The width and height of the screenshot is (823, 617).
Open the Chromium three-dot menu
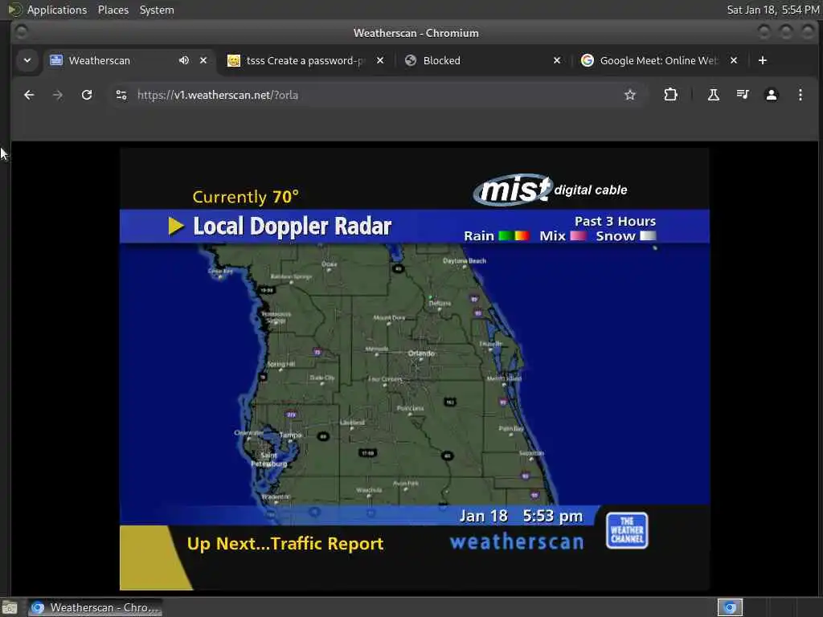click(800, 95)
